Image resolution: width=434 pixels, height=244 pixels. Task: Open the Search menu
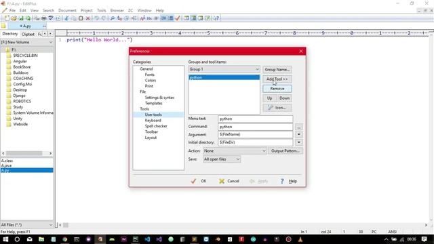[x=48, y=11]
